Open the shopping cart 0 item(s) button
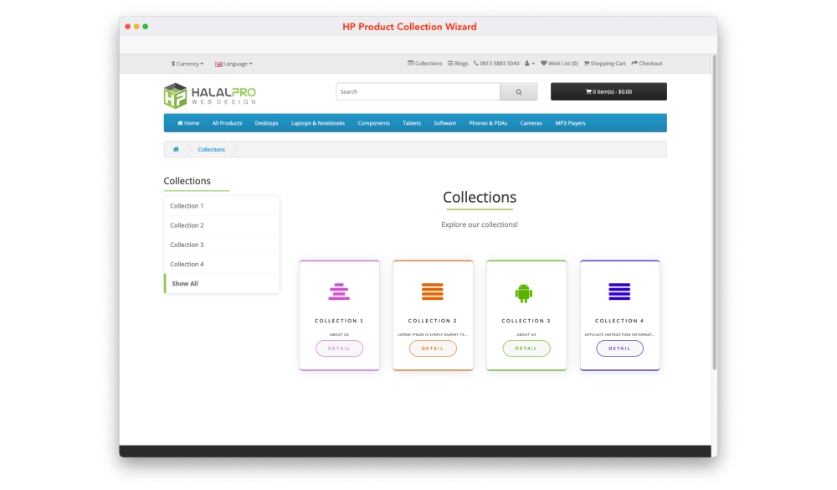This screenshot has width=837, height=490. [608, 91]
